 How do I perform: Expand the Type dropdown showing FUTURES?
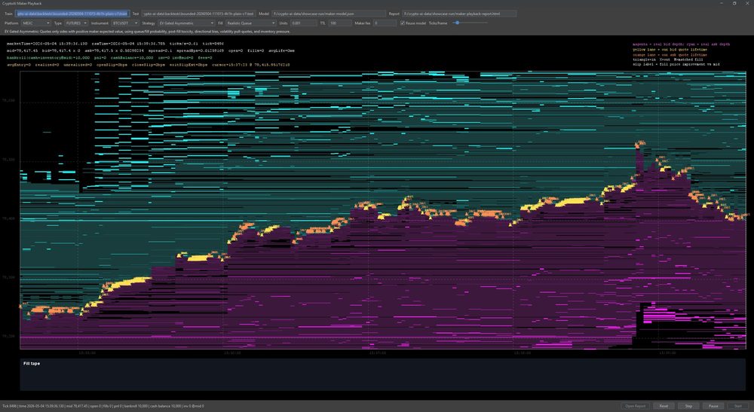pos(76,23)
